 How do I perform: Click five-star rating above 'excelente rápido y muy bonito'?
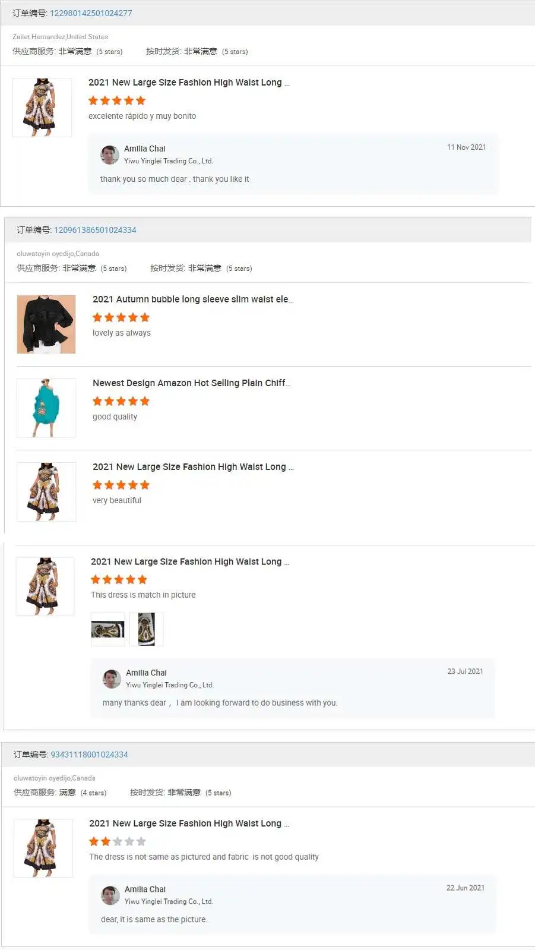pyautogui.click(x=117, y=100)
